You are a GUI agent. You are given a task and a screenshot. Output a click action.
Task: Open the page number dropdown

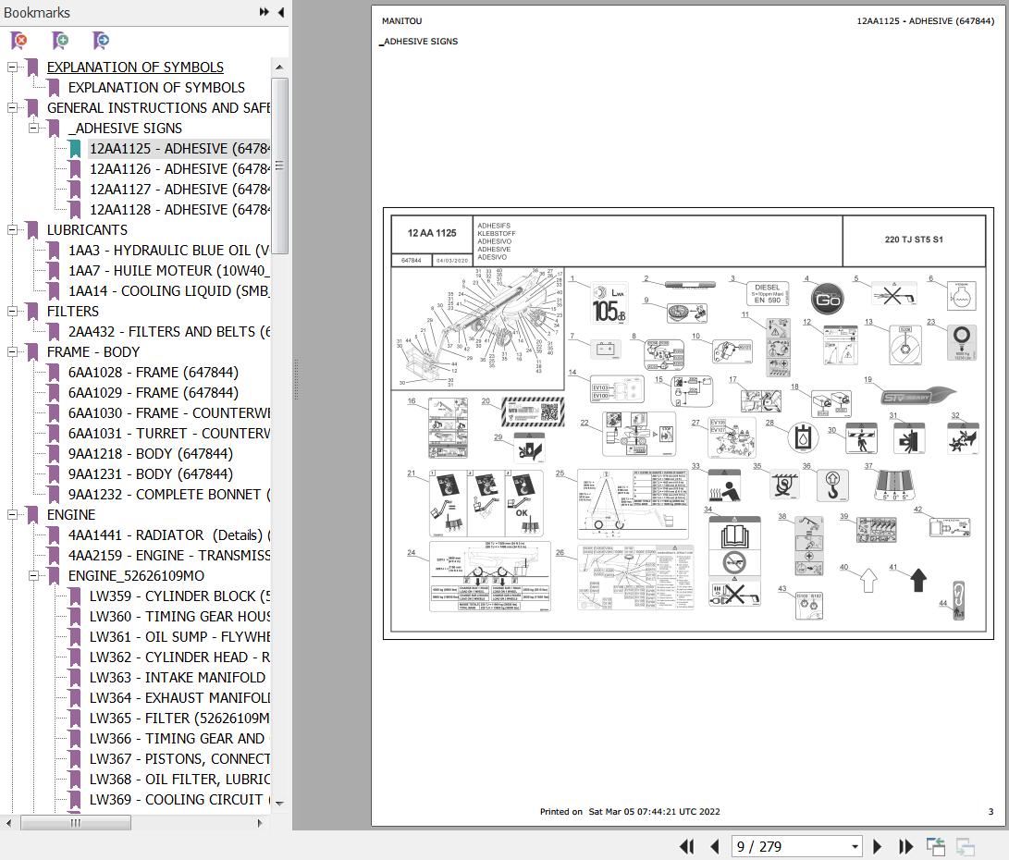[855, 846]
